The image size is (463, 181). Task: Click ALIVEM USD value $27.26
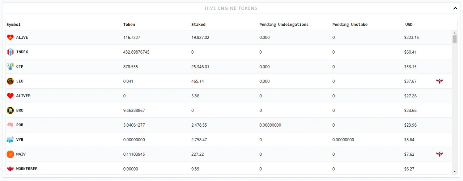coord(411,96)
